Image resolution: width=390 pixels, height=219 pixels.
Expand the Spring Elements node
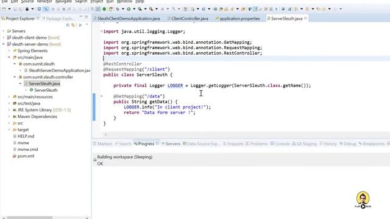tap(9, 50)
